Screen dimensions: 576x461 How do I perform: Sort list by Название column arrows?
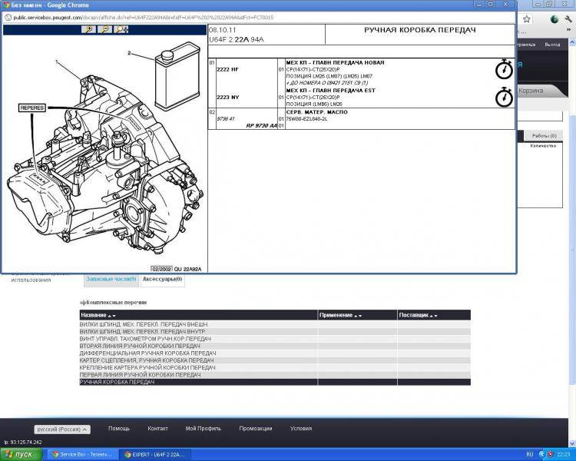[112, 316]
